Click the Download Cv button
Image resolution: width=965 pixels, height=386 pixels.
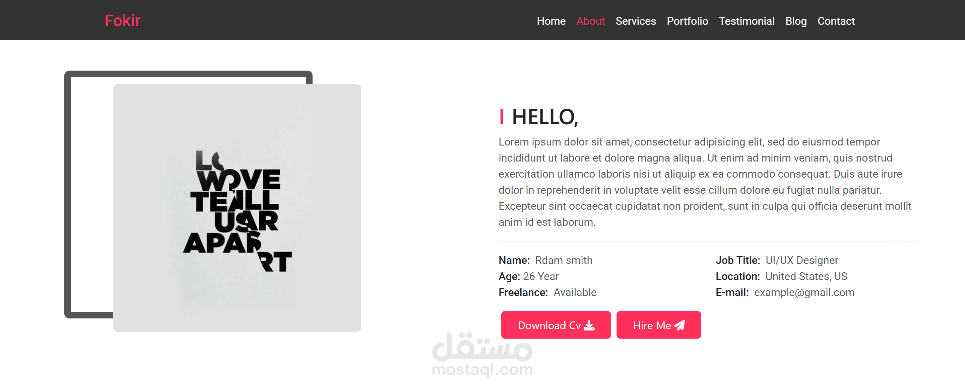pyautogui.click(x=556, y=325)
